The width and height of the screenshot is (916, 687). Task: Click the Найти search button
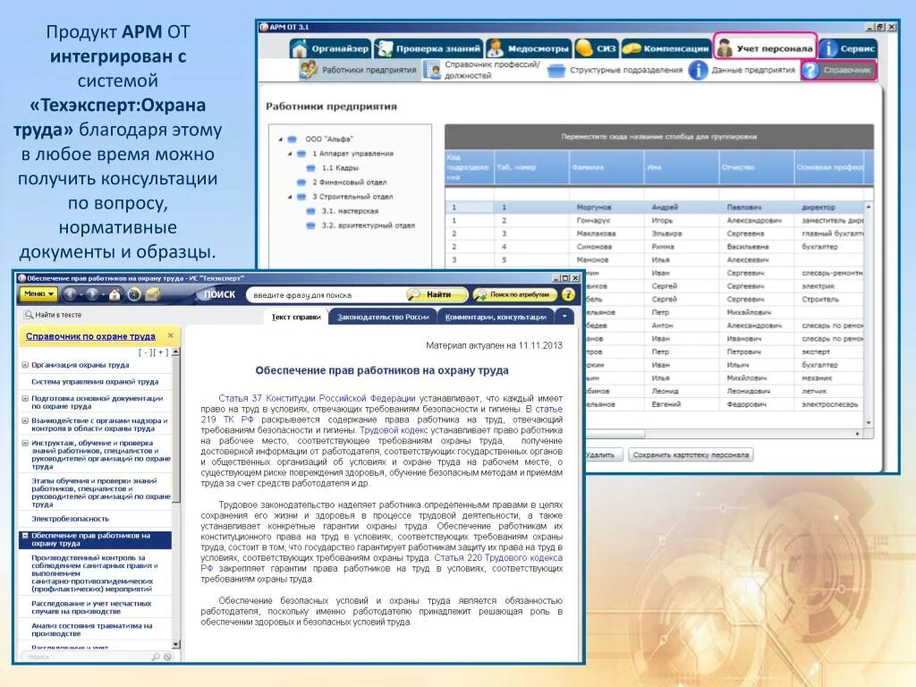click(437, 294)
